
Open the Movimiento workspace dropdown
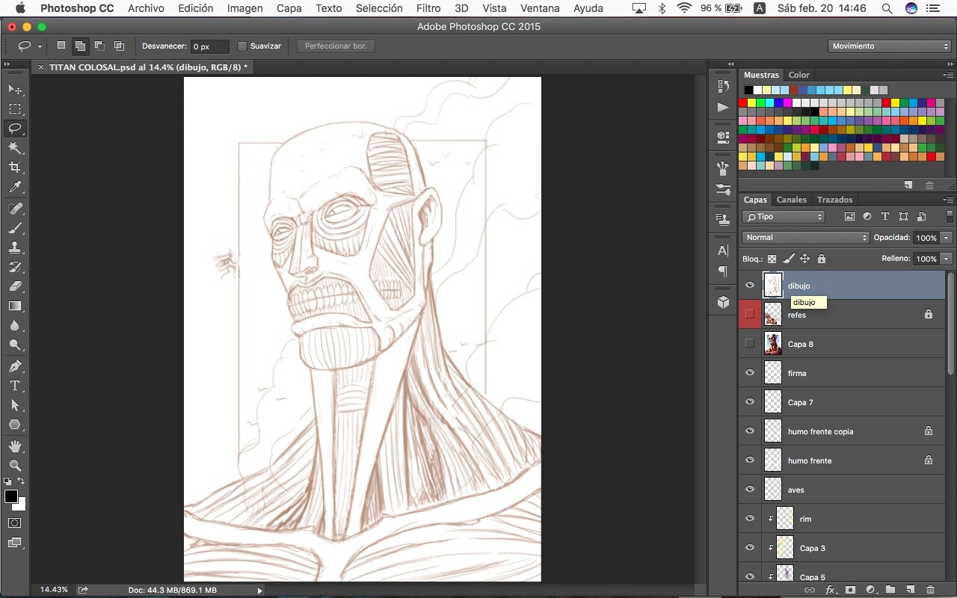[890, 46]
